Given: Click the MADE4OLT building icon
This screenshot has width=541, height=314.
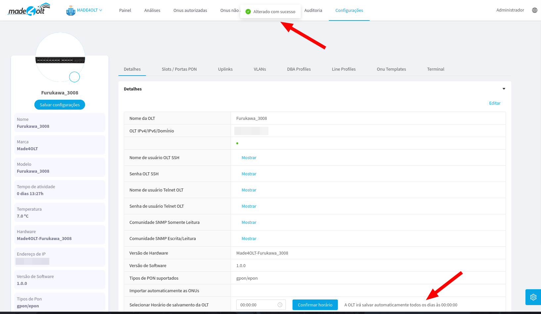Looking at the screenshot, I should (71, 11).
